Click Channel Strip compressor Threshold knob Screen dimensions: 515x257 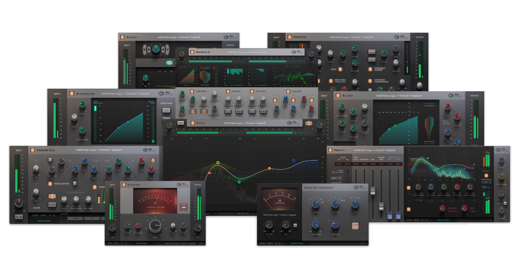(76, 200)
